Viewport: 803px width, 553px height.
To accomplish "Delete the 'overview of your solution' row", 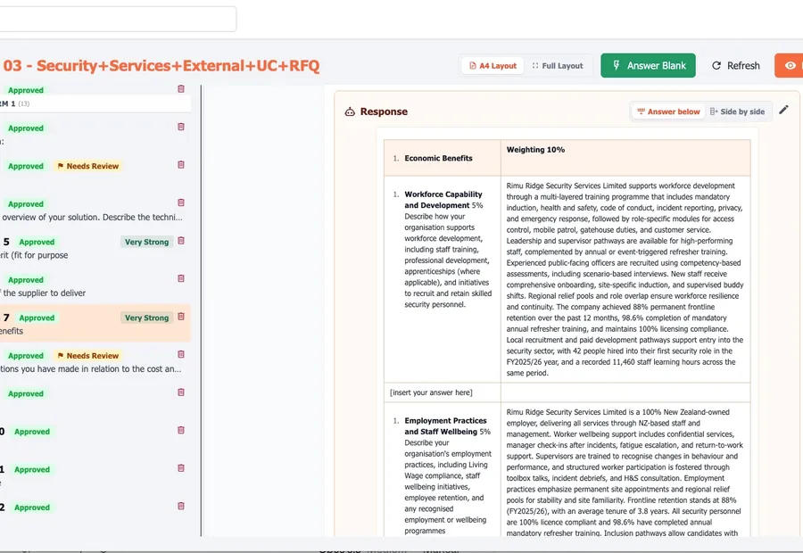I will (181, 202).
